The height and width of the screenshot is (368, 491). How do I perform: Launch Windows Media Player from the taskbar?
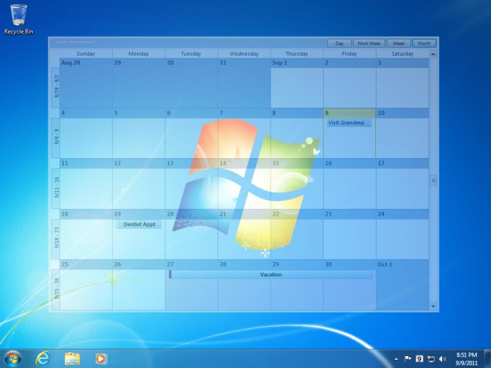coord(101,359)
